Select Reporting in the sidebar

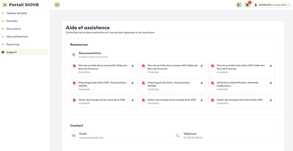coord(13,44)
